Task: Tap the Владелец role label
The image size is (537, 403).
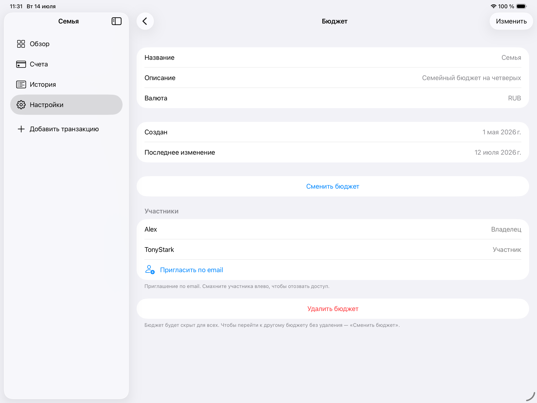Action: 506,229
